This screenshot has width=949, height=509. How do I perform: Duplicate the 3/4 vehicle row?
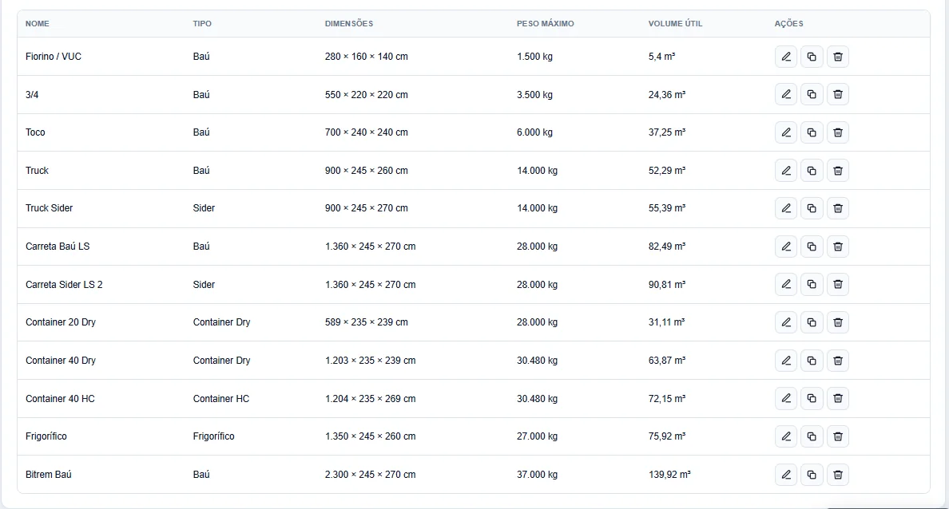(x=812, y=94)
